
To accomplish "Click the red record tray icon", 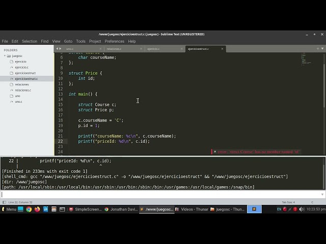I will point(285,209).
